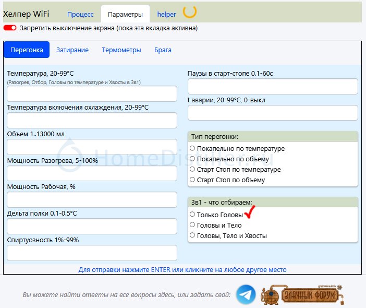The image size is (366, 308).
Task: Select Покапельно по температуре radio option
Action: (192, 148)
